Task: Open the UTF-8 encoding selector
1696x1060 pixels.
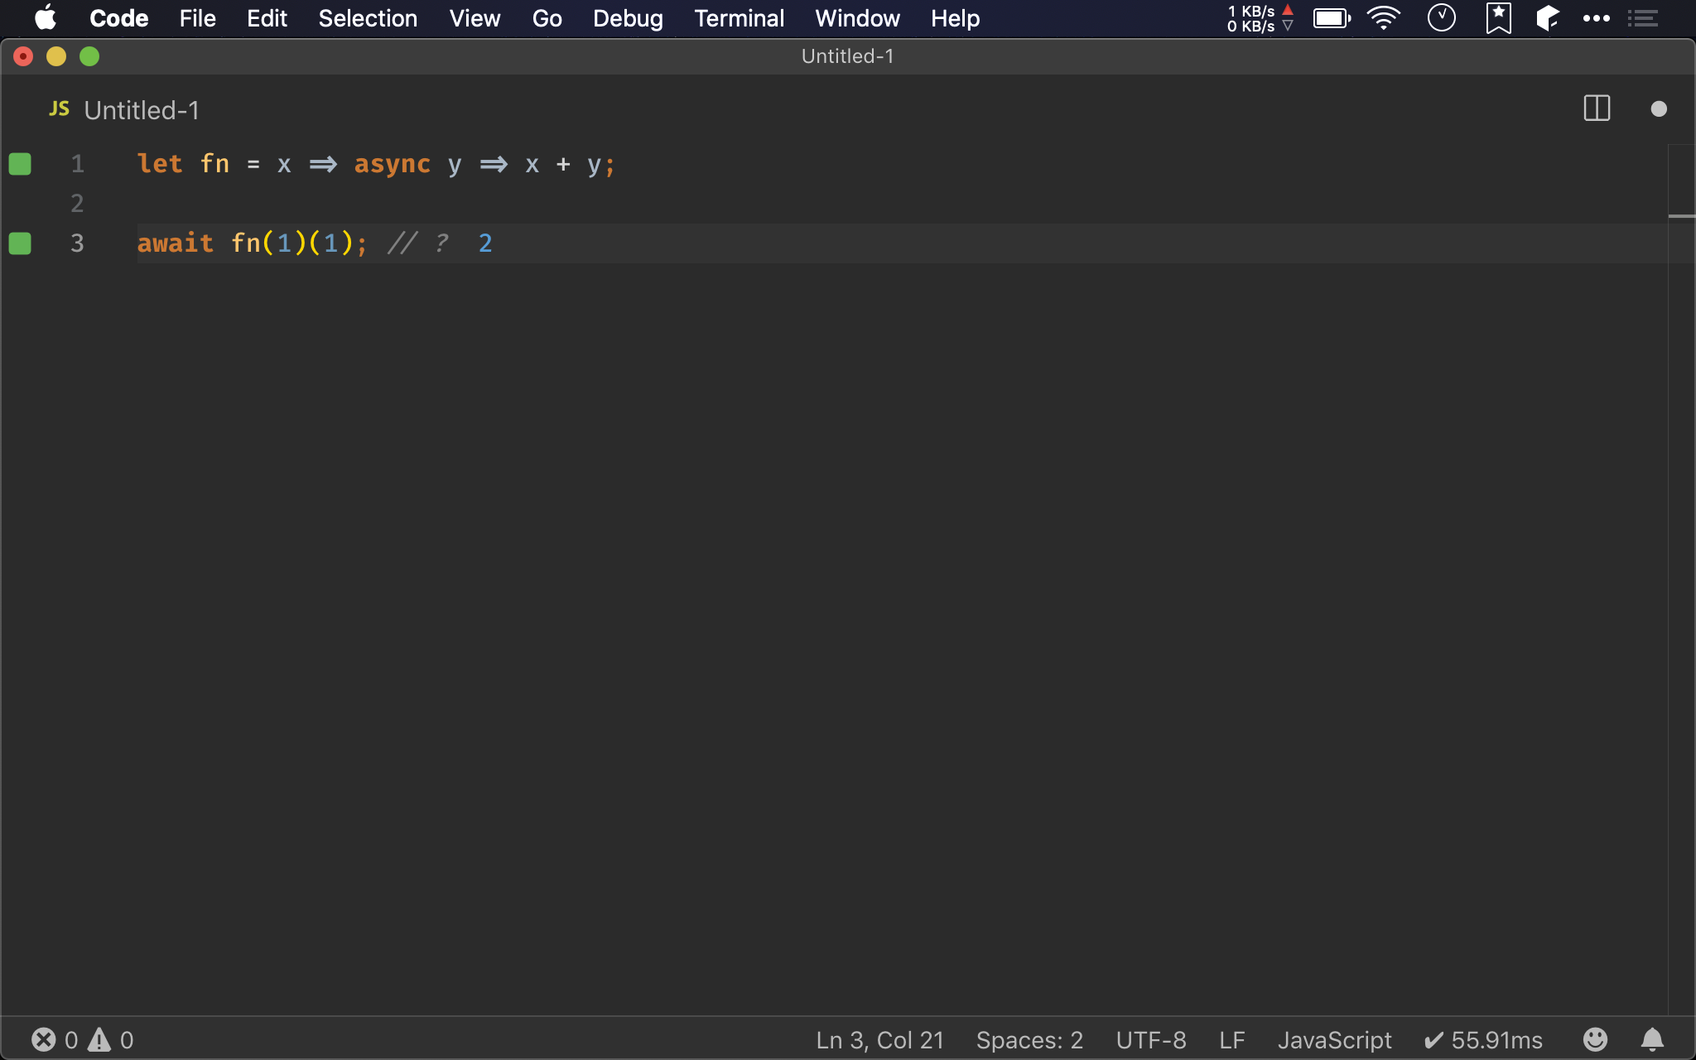Action: 1152,1039
